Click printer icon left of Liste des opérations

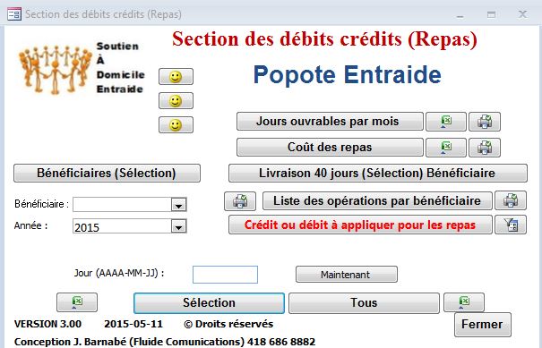[x=240, y=201]
